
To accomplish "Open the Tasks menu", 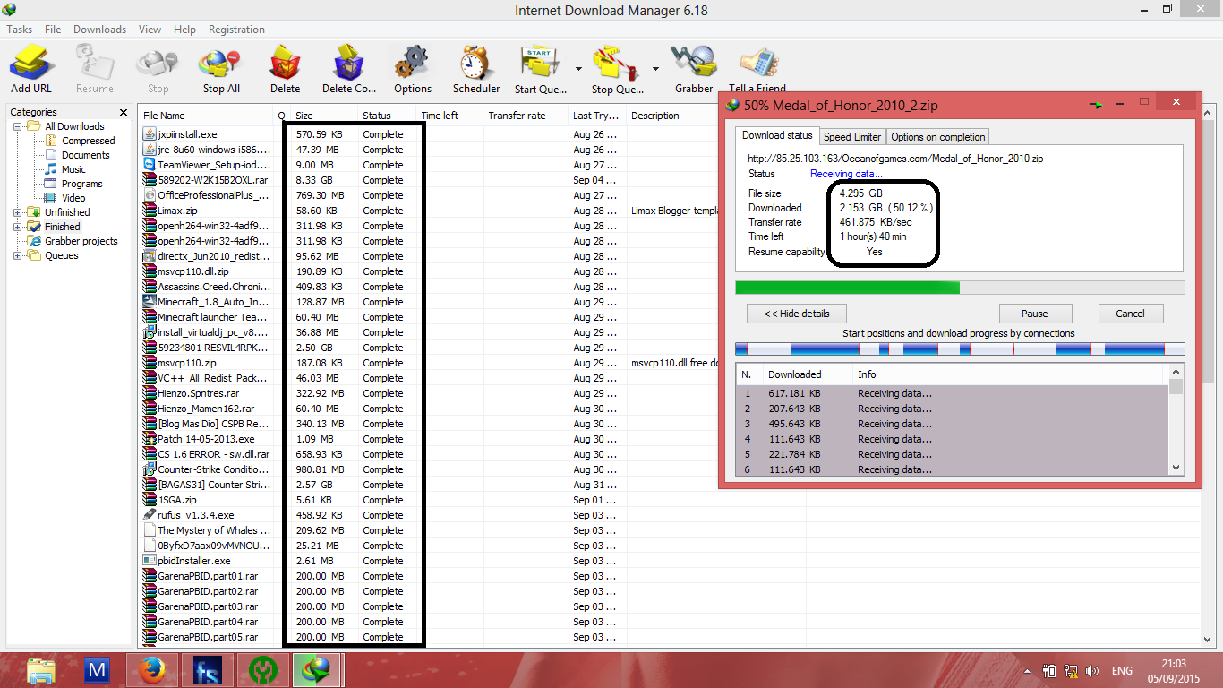I will click(x=20, y=30).
